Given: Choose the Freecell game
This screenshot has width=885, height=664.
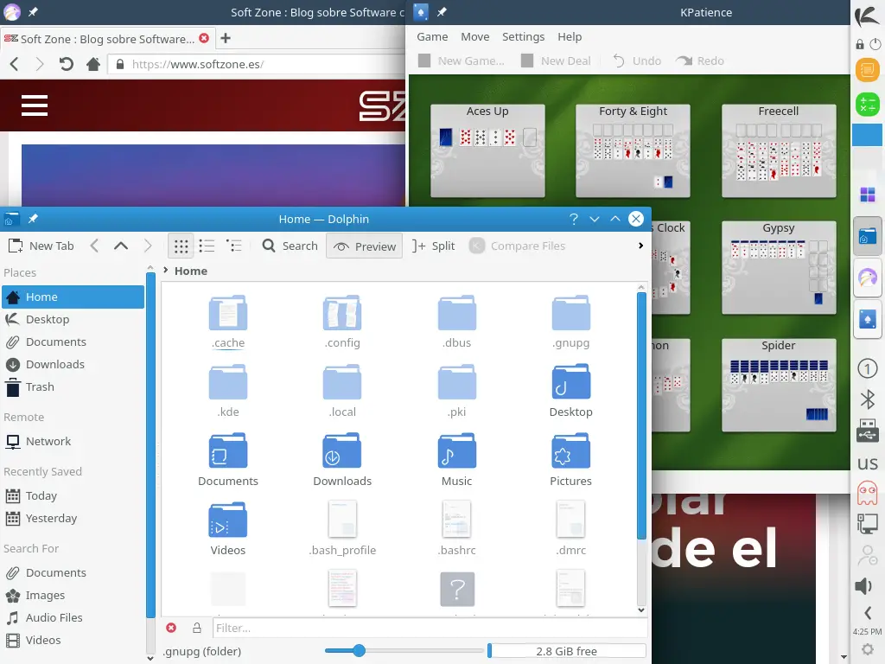Looking at the screenshot, I should point(779,150).
